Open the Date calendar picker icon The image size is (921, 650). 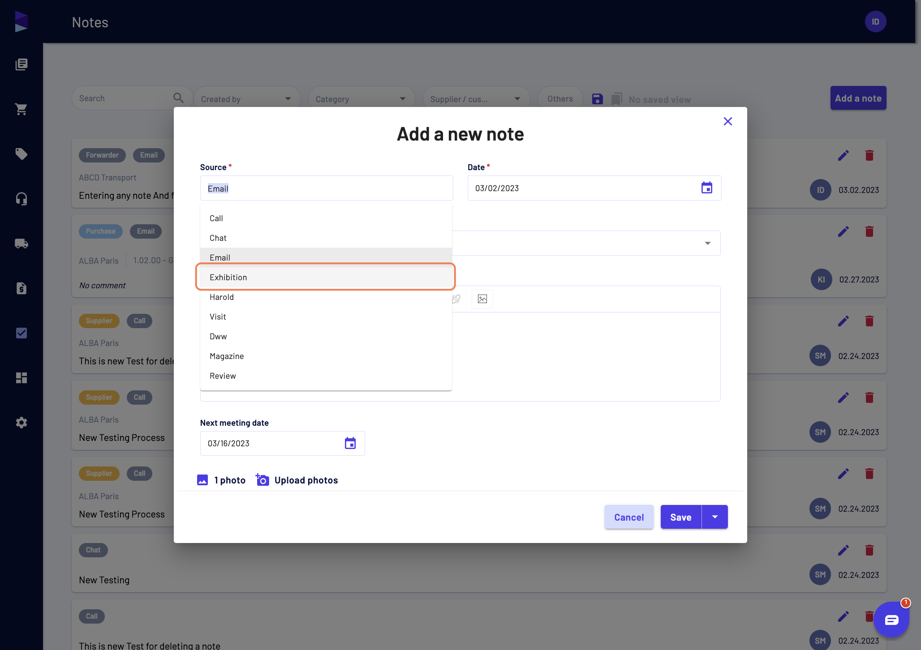point(707,188)
